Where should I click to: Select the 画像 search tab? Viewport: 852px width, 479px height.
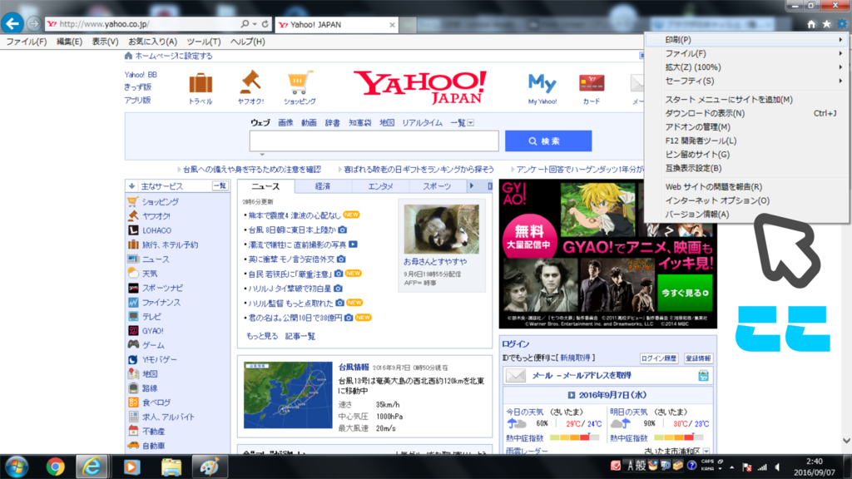[x=285, y=123]
